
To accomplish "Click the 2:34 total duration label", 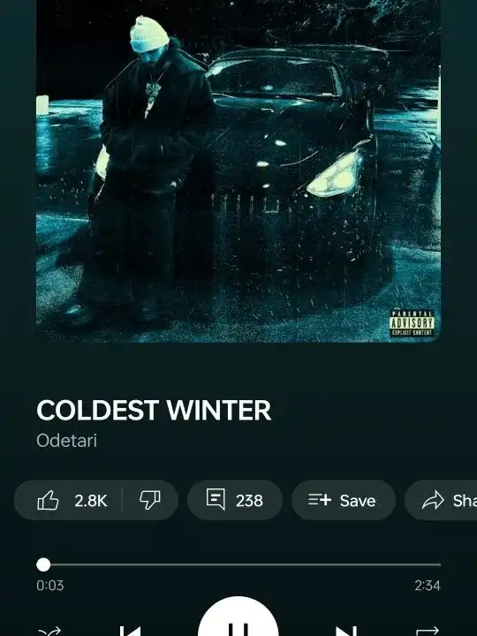I will coord(428,586).
